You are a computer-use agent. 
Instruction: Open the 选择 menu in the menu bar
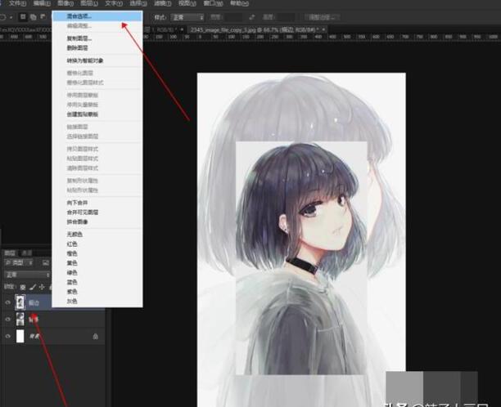(x=138, y=3)
